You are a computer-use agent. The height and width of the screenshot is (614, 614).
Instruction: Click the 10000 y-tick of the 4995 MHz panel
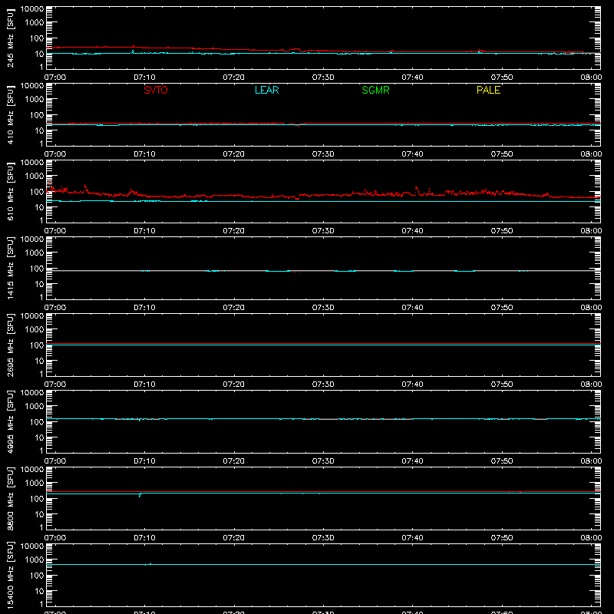[32, 393]
